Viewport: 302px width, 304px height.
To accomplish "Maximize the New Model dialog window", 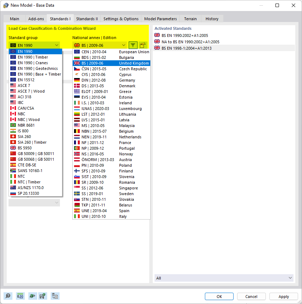I will [277, 5].
